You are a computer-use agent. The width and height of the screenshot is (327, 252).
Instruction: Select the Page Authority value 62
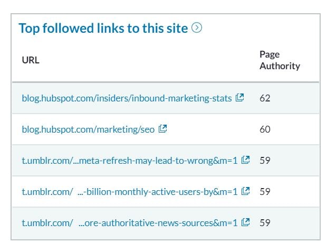tap(265, 98)
